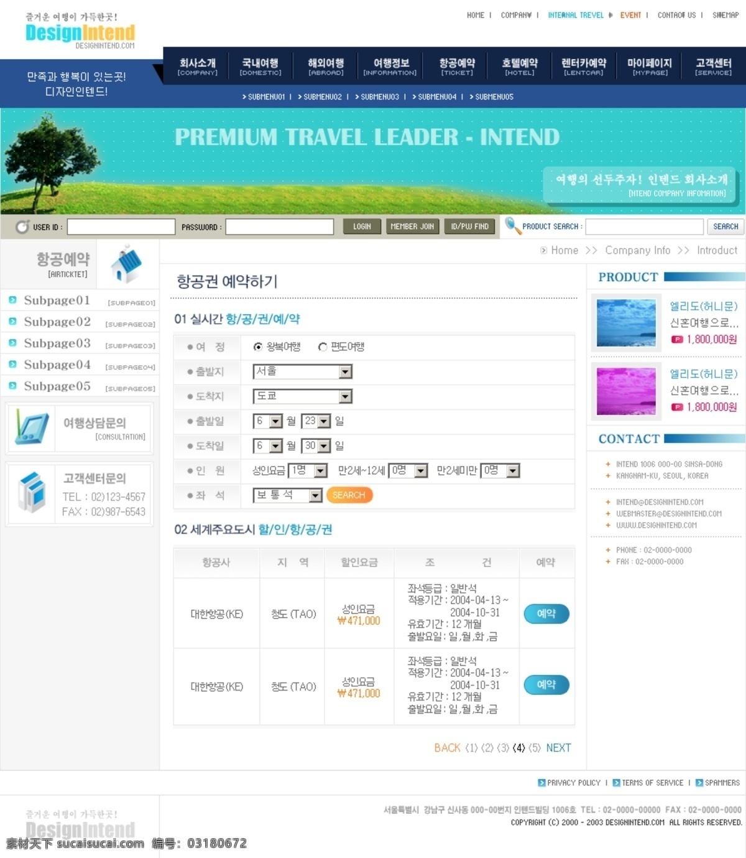Click the 여행상담문의 consultation banner

pyautogui.click(x=80, y=428)
